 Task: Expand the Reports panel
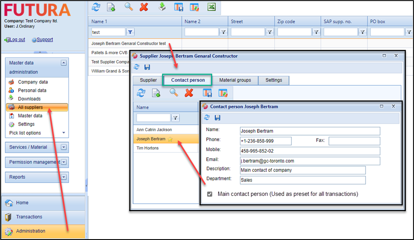[64, 177]
